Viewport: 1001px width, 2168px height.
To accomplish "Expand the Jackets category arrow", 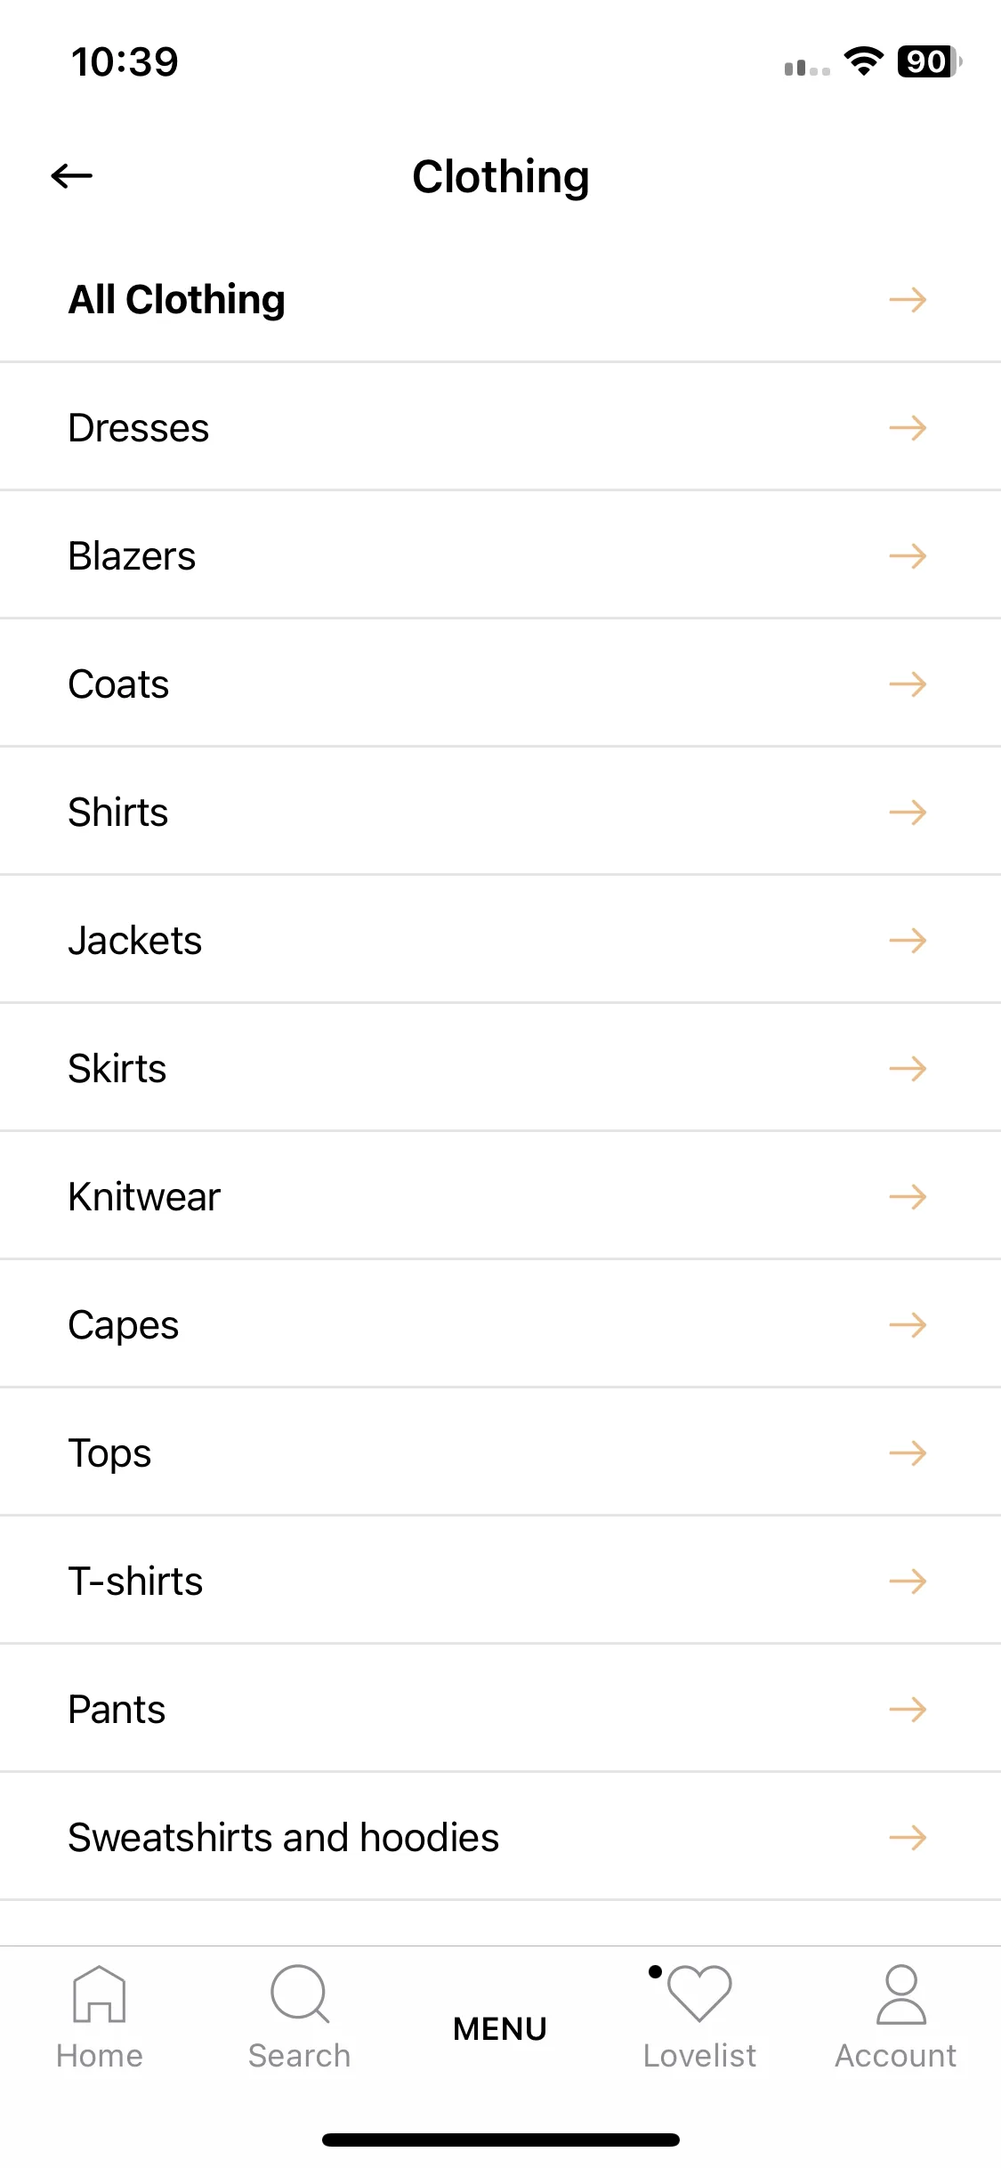I will 908,941.
